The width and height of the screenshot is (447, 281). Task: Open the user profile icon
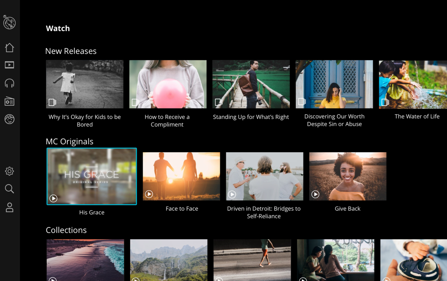tap(9, 207)
